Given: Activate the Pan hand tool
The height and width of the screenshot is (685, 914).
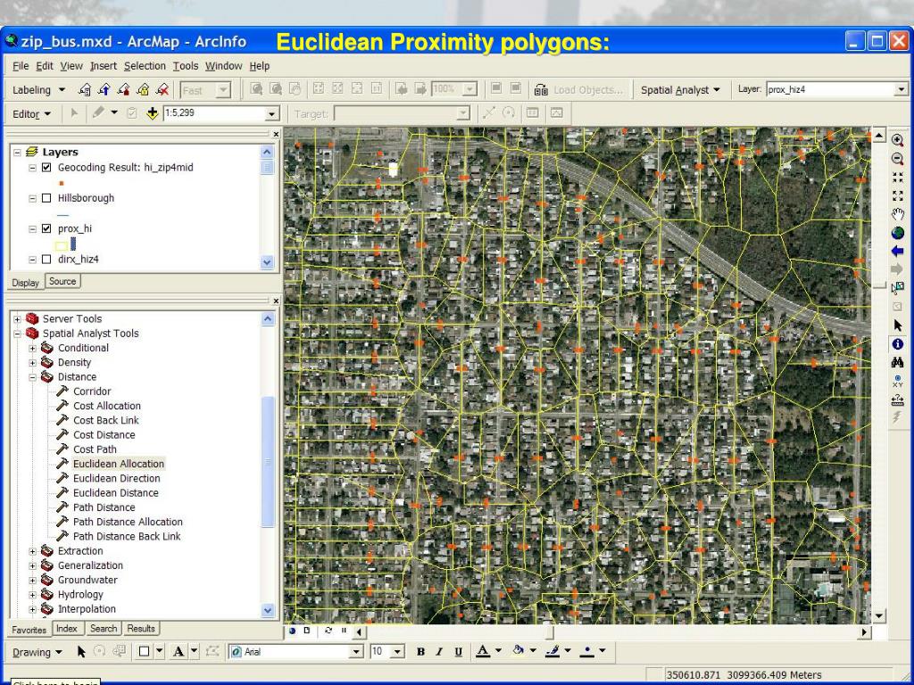Looking at the screenshot, I should coord(898,213).
